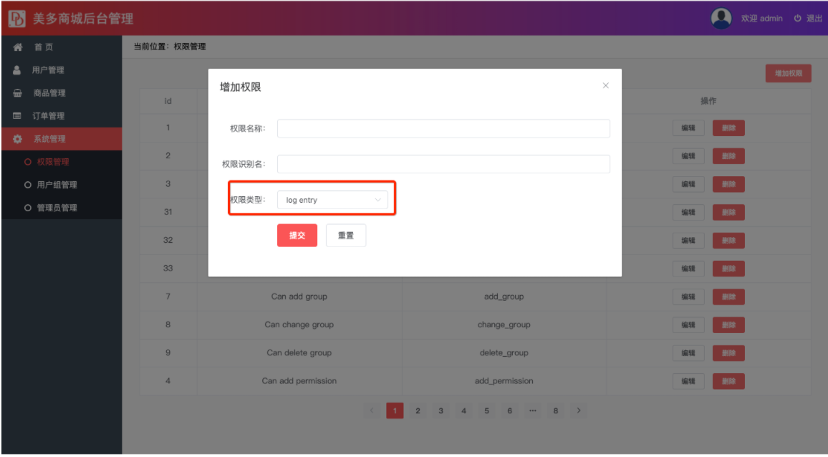Viewport: 828px width, 457px height.
Task: Open the 权限类型 dropdown showing log entry
Action: (x=332, y=200)
